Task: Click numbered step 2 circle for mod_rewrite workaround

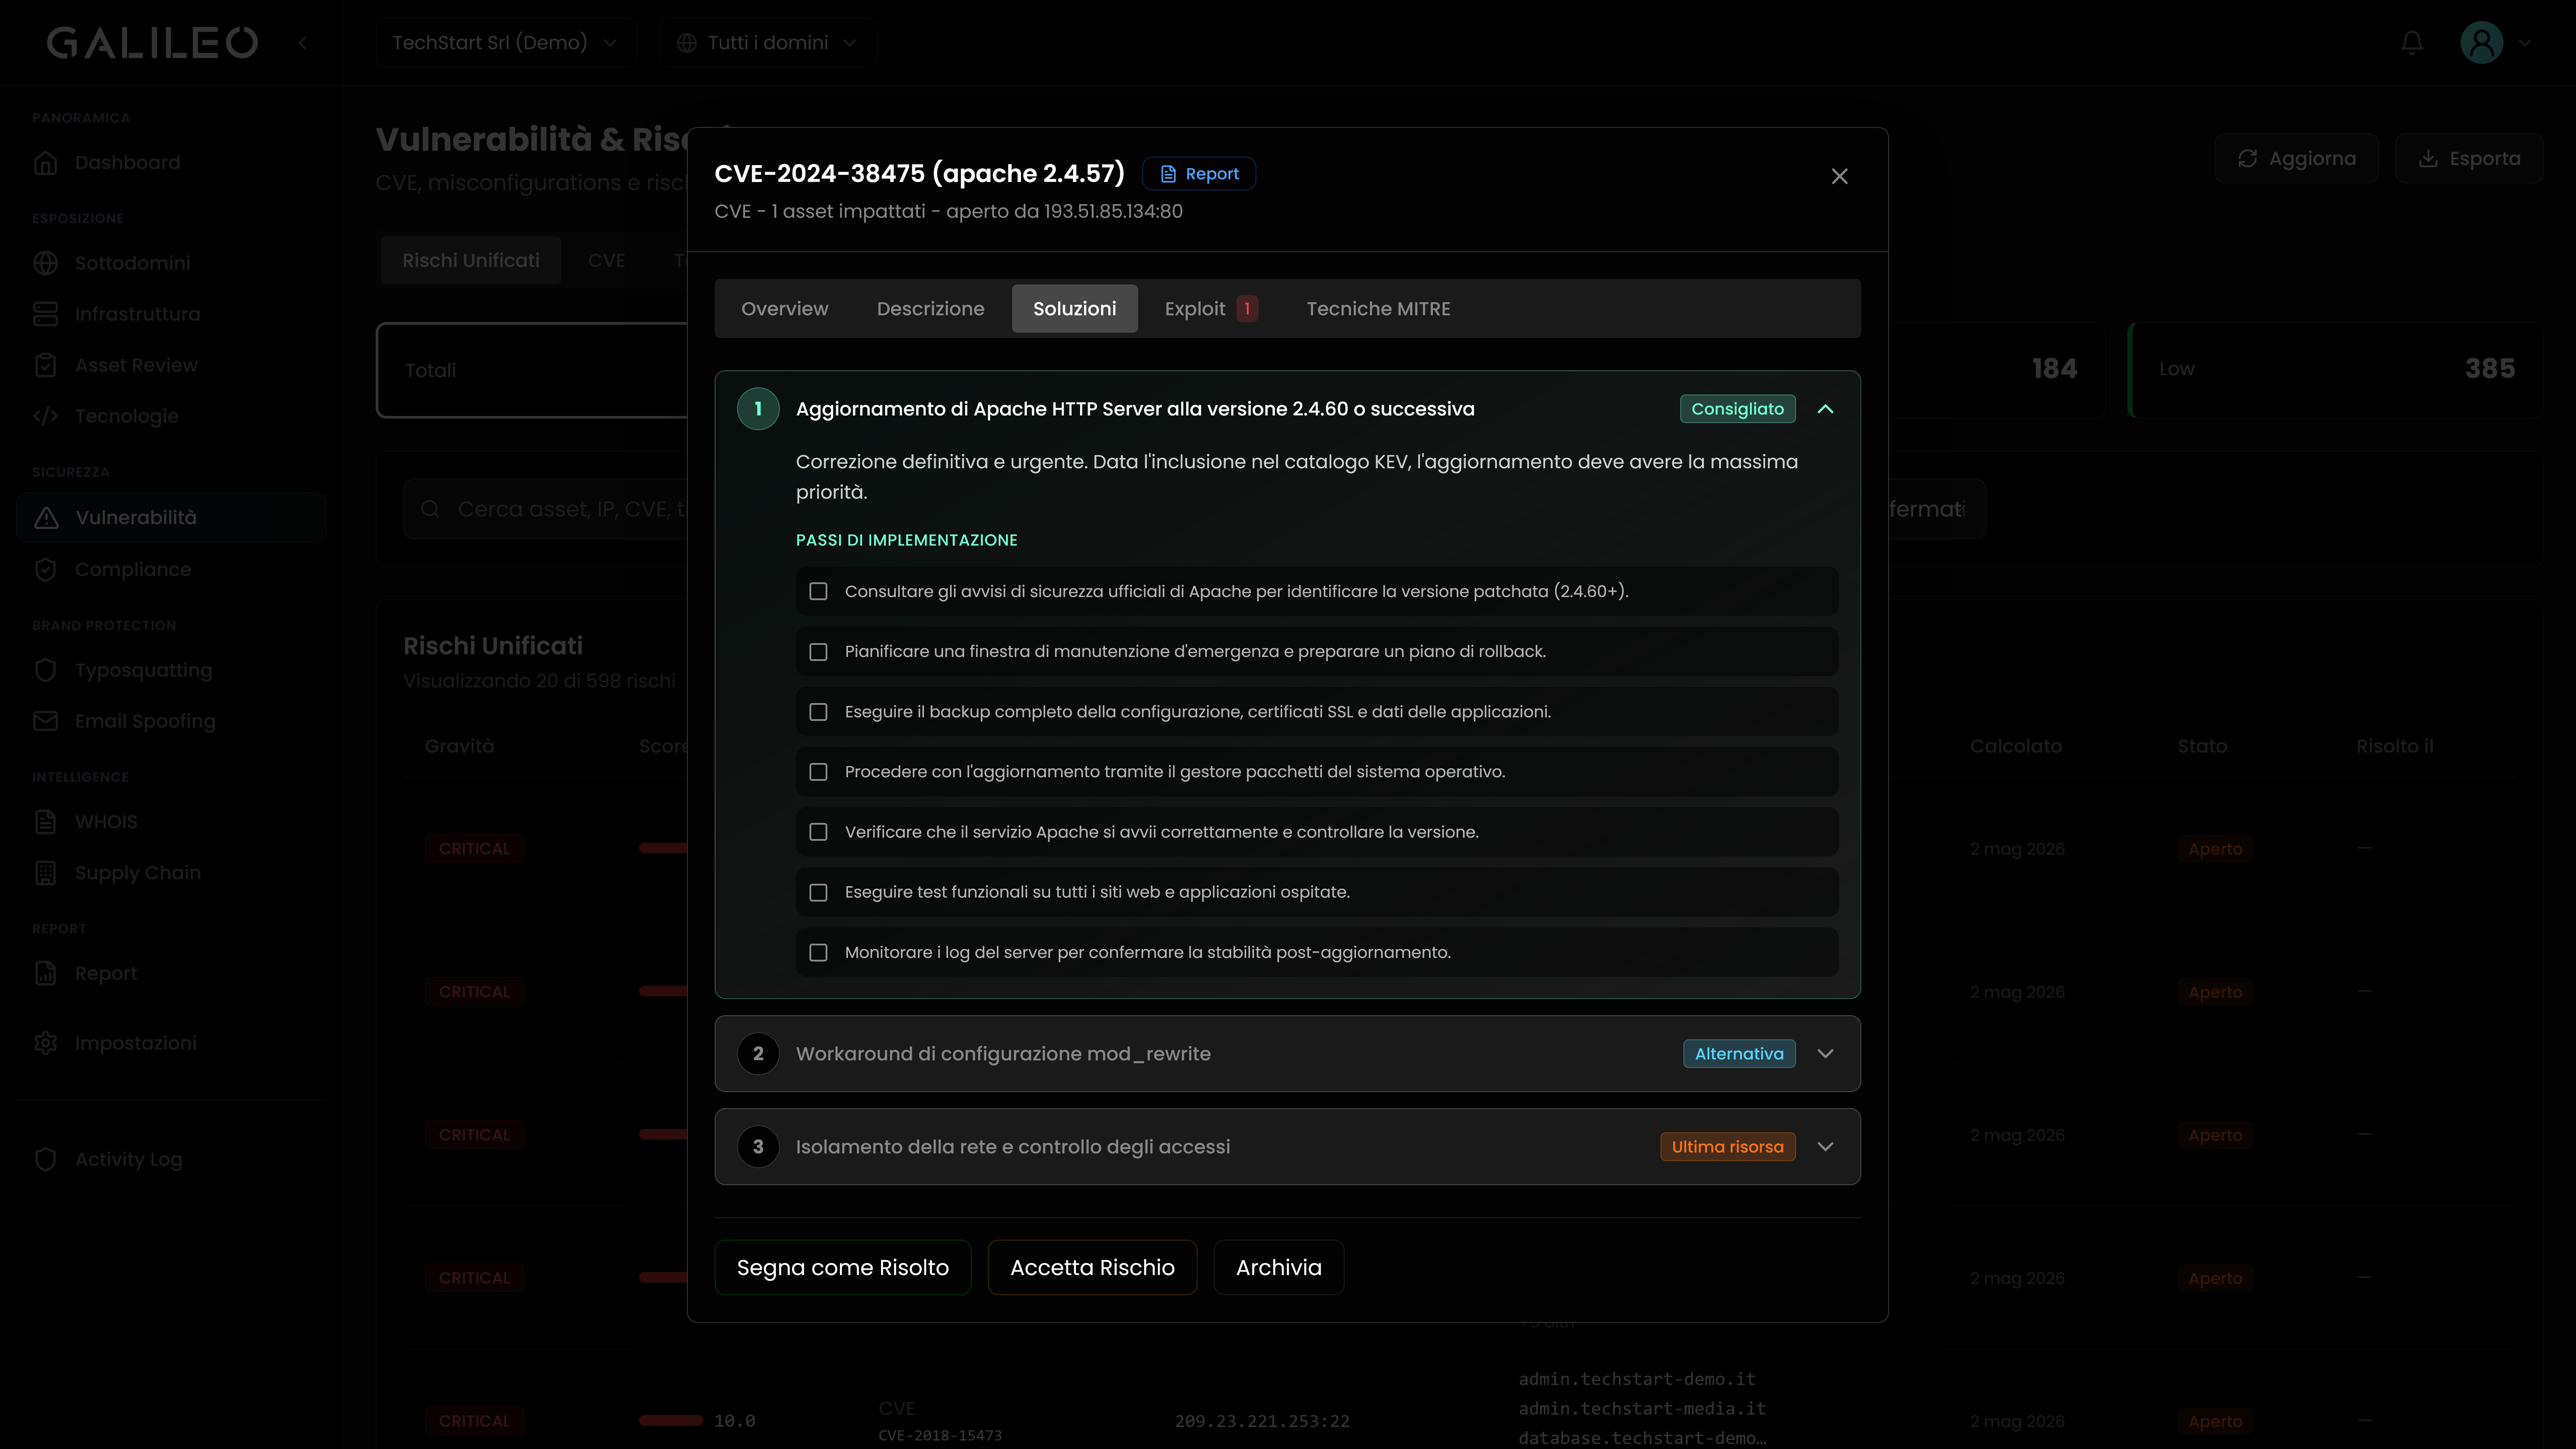Action: pyautogui.click(x=758, y=1054)
